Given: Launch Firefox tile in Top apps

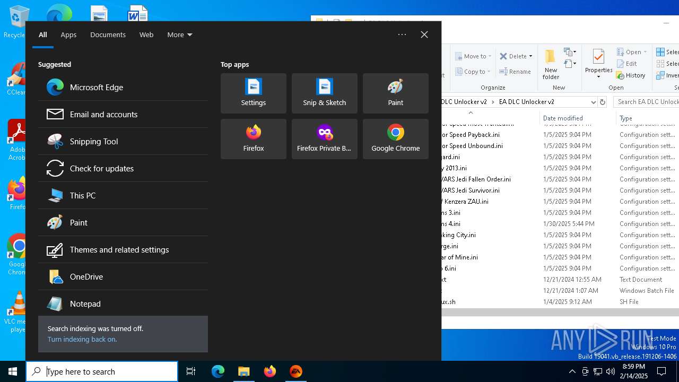Looking at the screenshot, I should 254,139.
